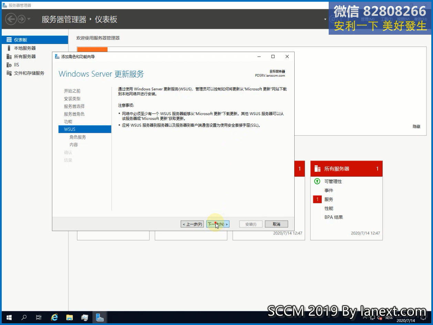Open BPA 结果 in the 所有服务器 tile
The width and height of the screenshot is (433, 325).
(334, 217)
